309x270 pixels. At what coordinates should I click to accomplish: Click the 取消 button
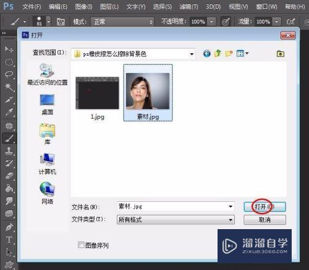265,220
